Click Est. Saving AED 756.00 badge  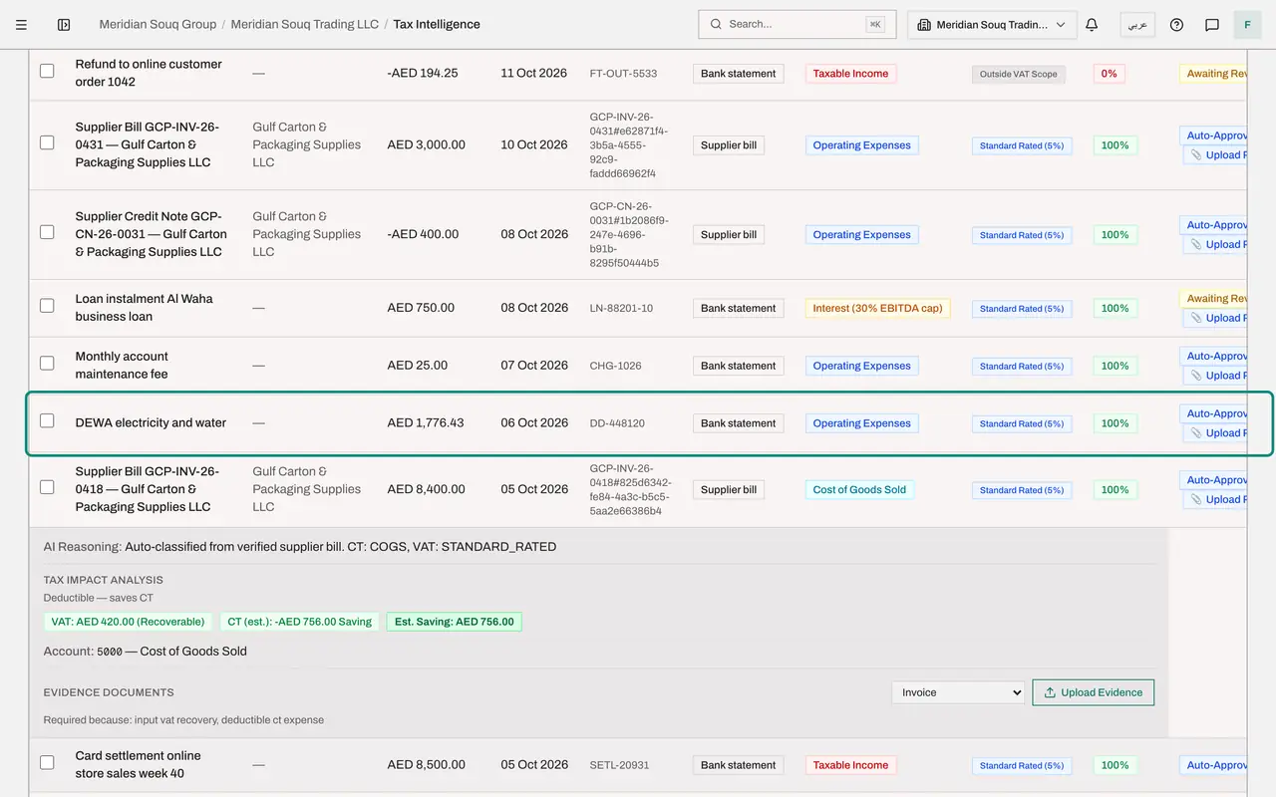pos(455,622)
